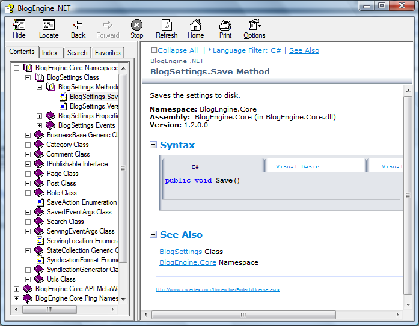Click content pane scroll down arrow
419x326 pixels.
408,304
